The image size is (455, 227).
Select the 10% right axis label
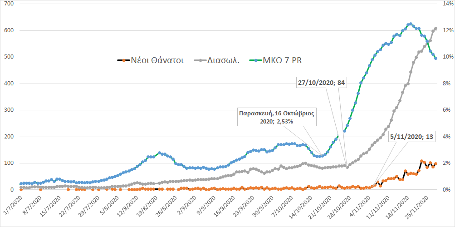pos(447,57)
